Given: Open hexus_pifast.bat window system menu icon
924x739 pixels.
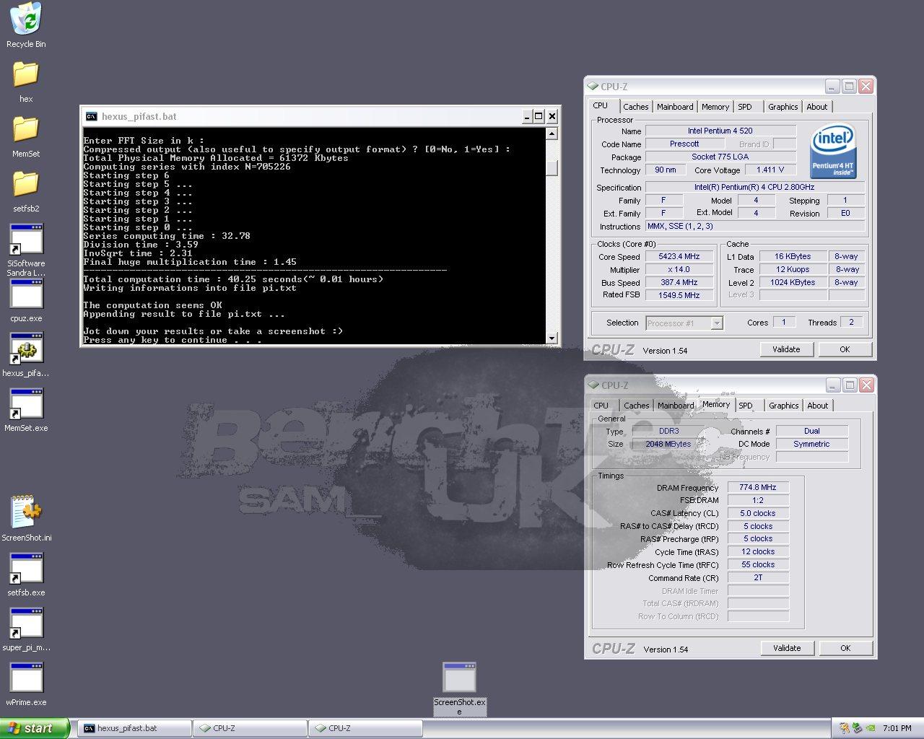Looking at the screenshot, I should coord(91,116).
